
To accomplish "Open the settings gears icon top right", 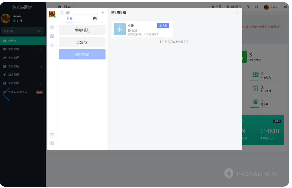I will coord(285,7).
